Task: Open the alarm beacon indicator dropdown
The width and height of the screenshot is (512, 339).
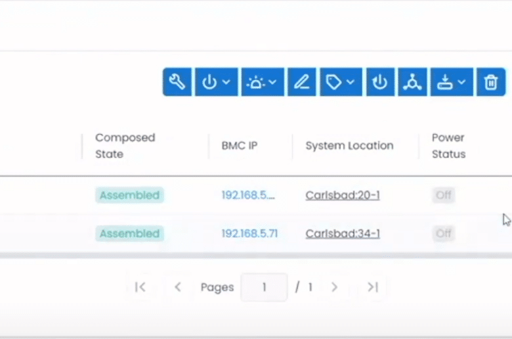Action: [263, 81]
